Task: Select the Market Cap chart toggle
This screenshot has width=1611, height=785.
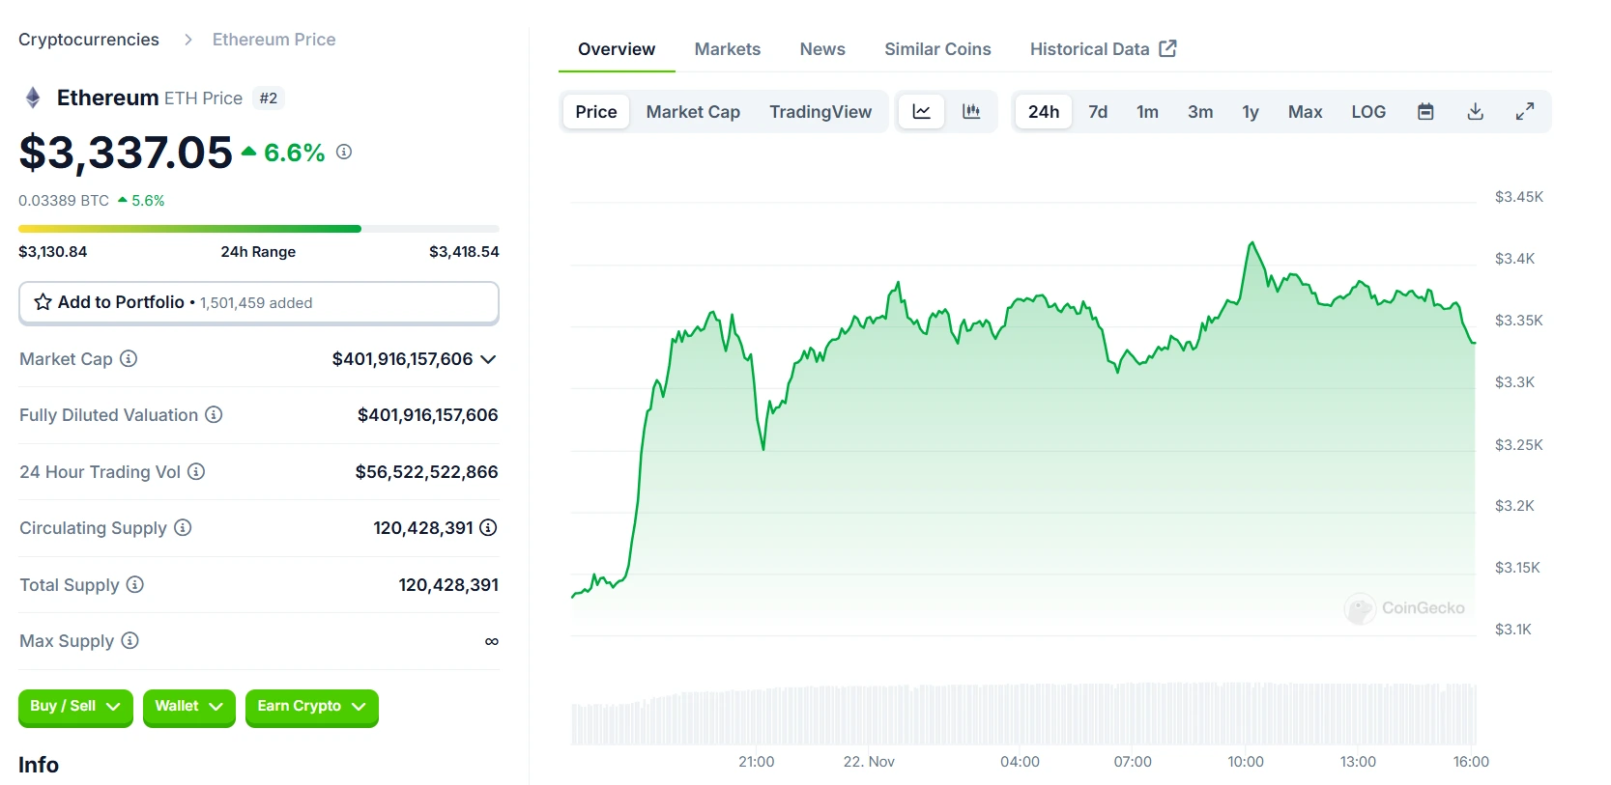Action: pyautogui.click(x=693, y=112)
